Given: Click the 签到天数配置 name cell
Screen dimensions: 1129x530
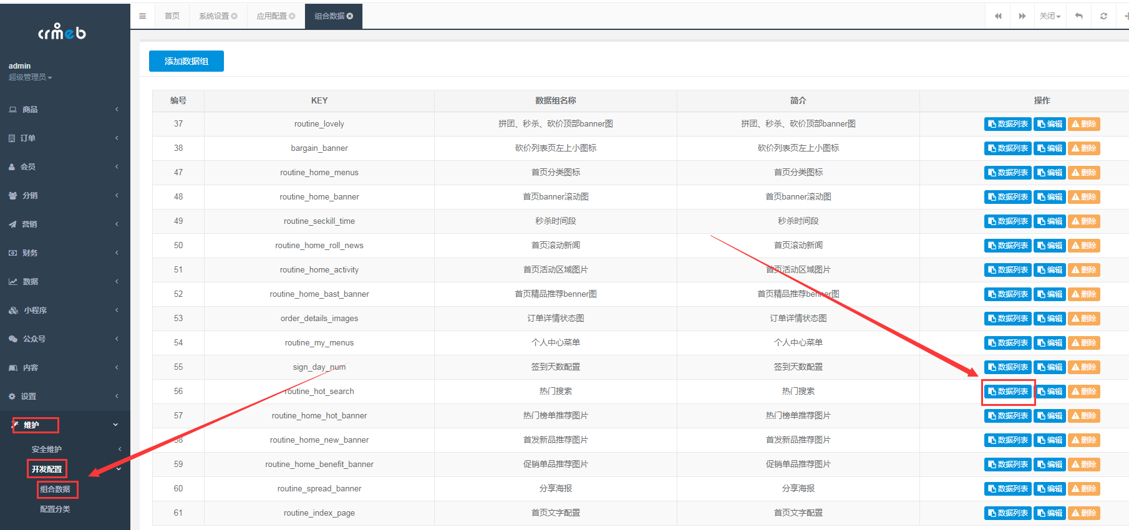Looking at the screenshot, I should pyautogui.click(x=556, y=367).
